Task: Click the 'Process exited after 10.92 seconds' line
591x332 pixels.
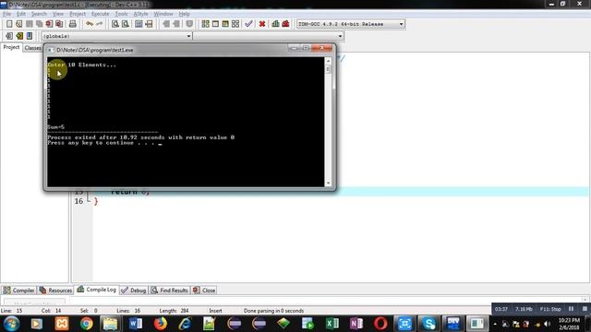Action: point(141,137)
